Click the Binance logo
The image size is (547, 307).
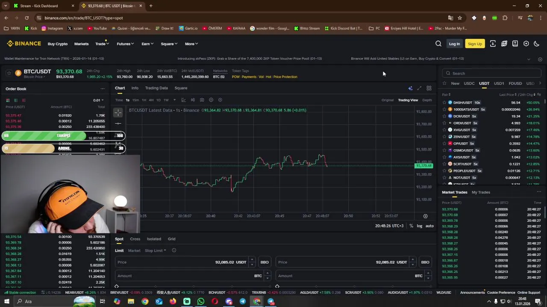[x=24, y=43]
